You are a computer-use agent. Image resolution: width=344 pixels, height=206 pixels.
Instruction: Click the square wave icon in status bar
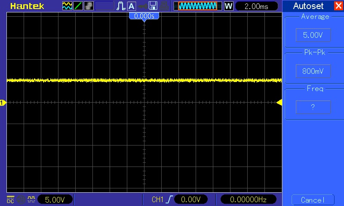coord(31,200)
